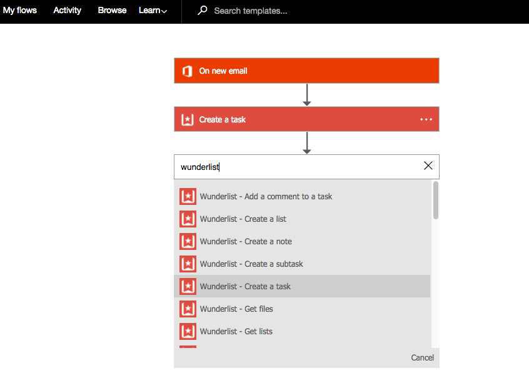Select Wunderlist - Create a subtask action
Screen dimensions: 529x378
(251, 264)
